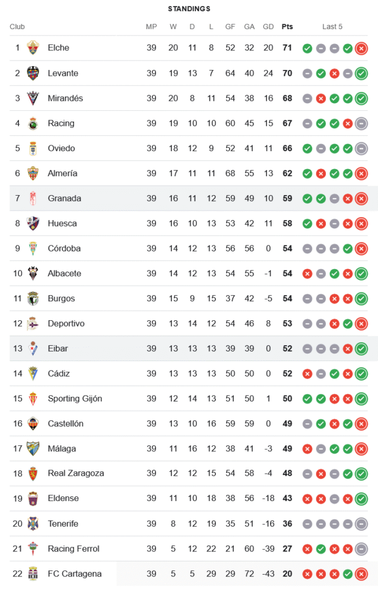Open the Real Zaragoza team link
The image size is (378, 593).
click(76, 473)
